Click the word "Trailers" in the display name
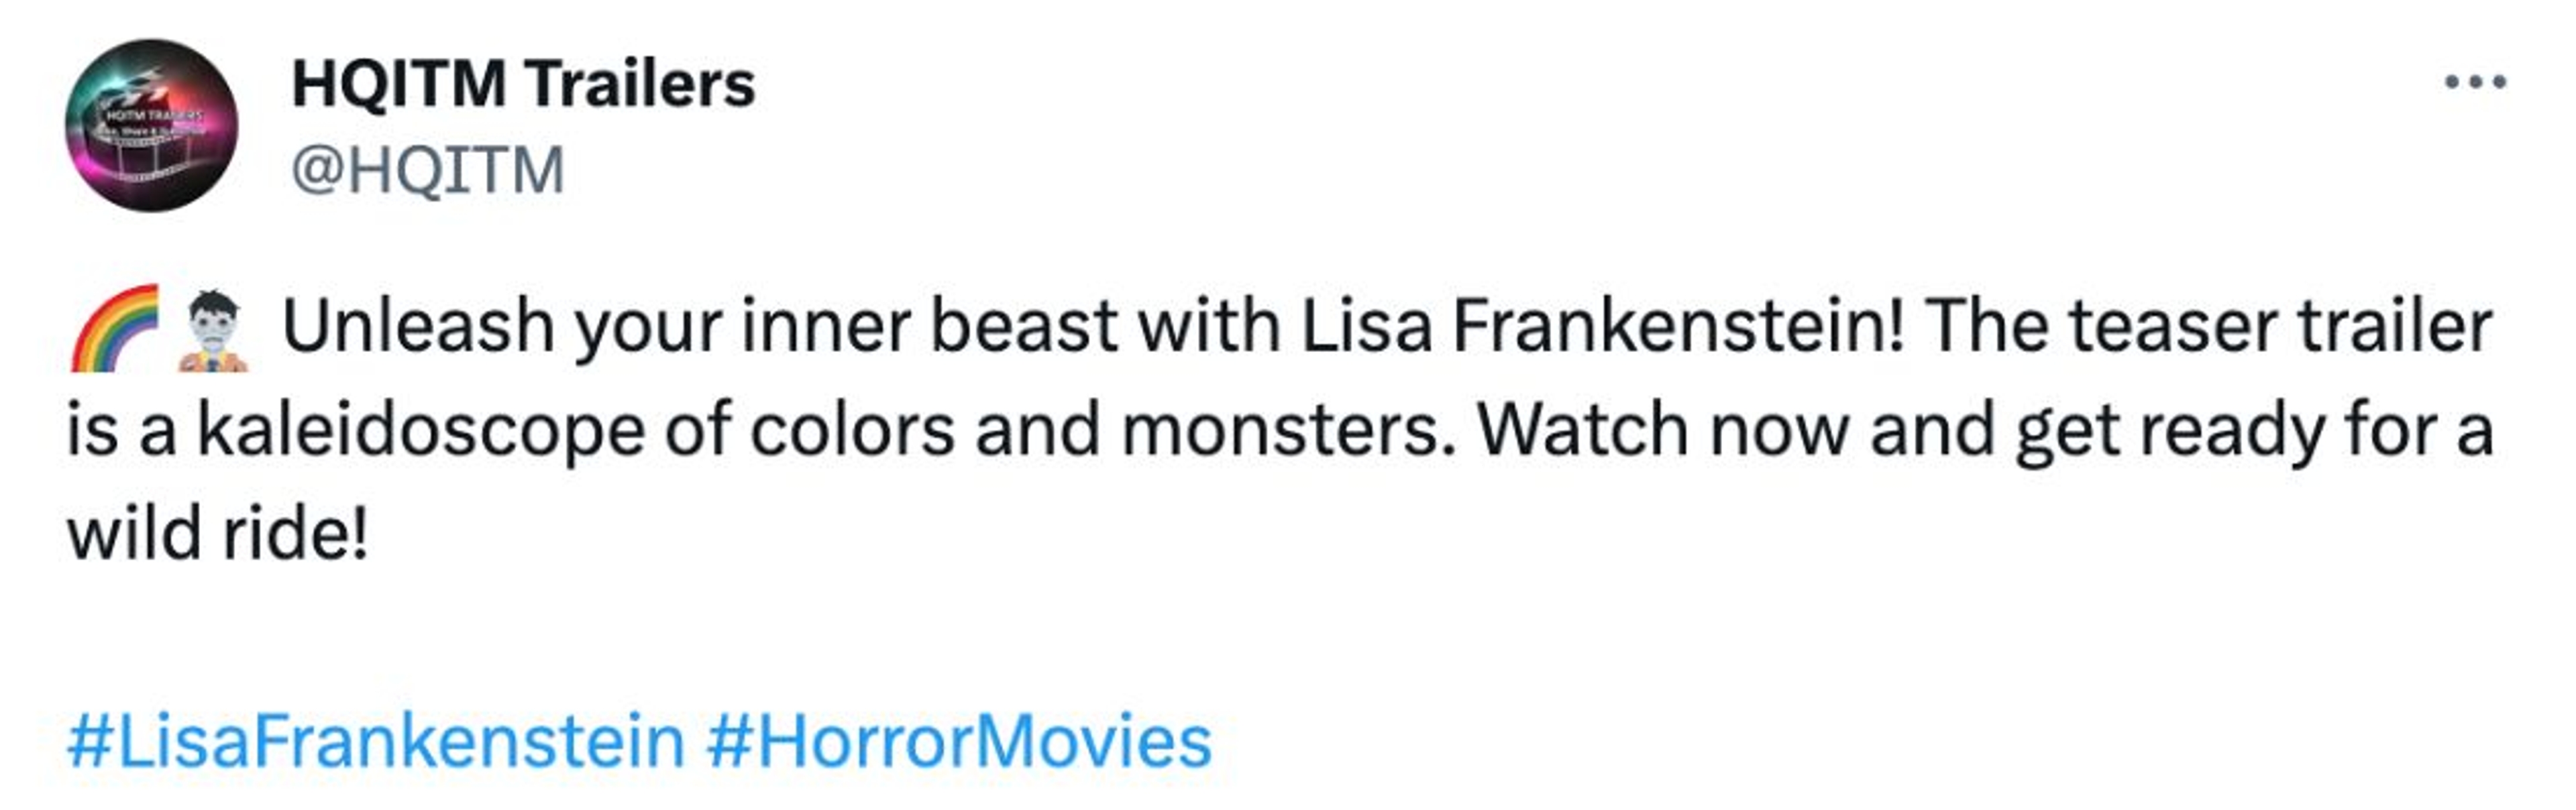This screenshot has height=810, width=2576. pyautogui.click(x=641, y=84)
